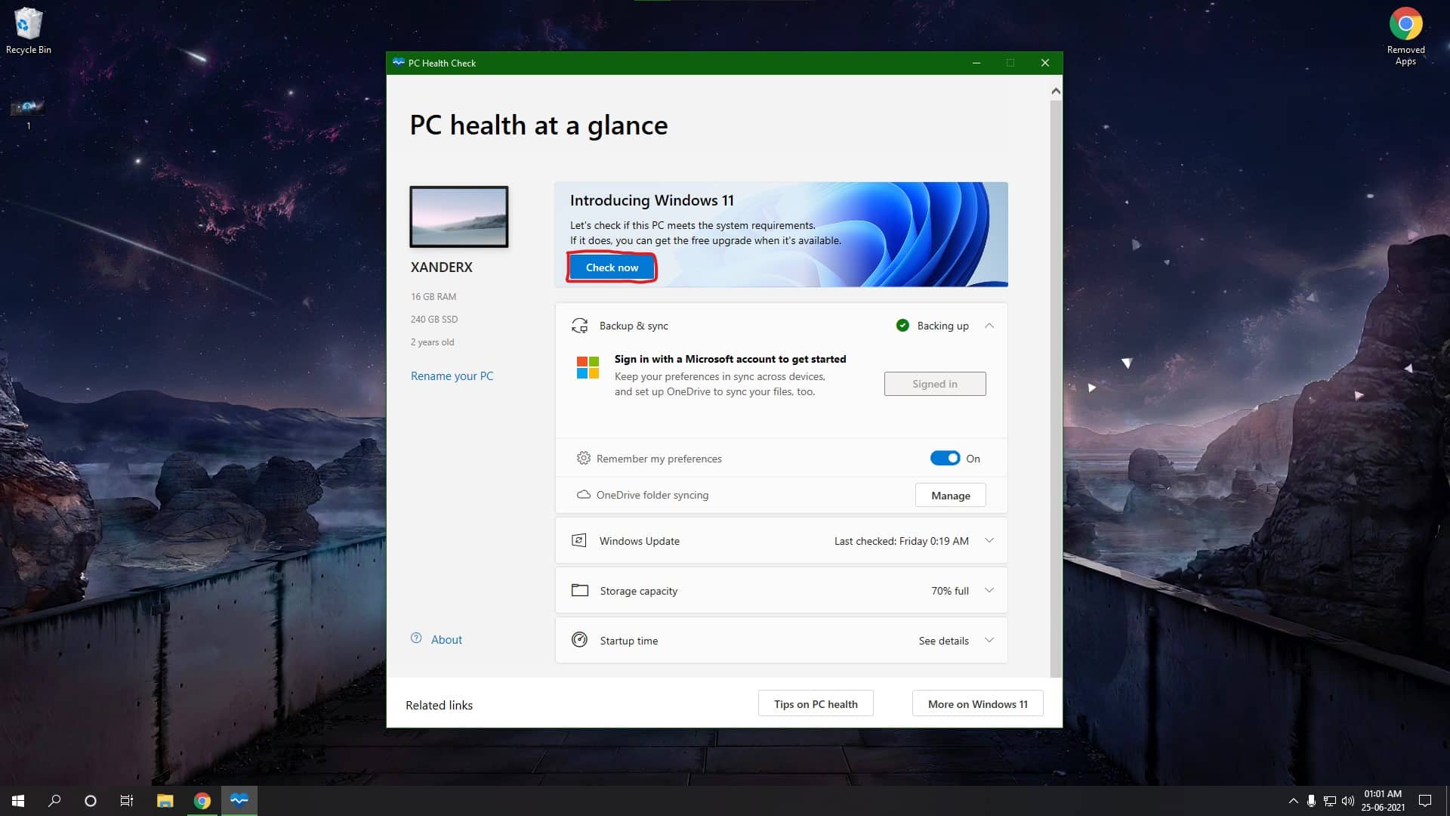The height and width of the screenshot is (816, 1450).
Task: Open Task View on the taskbar
Action: click(x=127, y=801)
